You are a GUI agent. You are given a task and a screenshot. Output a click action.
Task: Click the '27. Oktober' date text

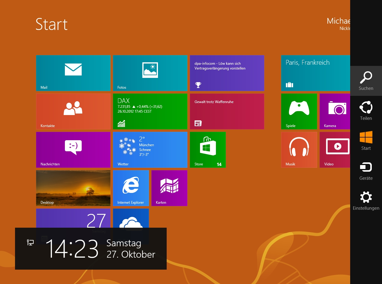tap(131, 254)
